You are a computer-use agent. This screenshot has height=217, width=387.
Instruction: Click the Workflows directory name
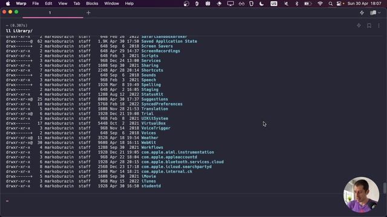[x=152, y=147]
